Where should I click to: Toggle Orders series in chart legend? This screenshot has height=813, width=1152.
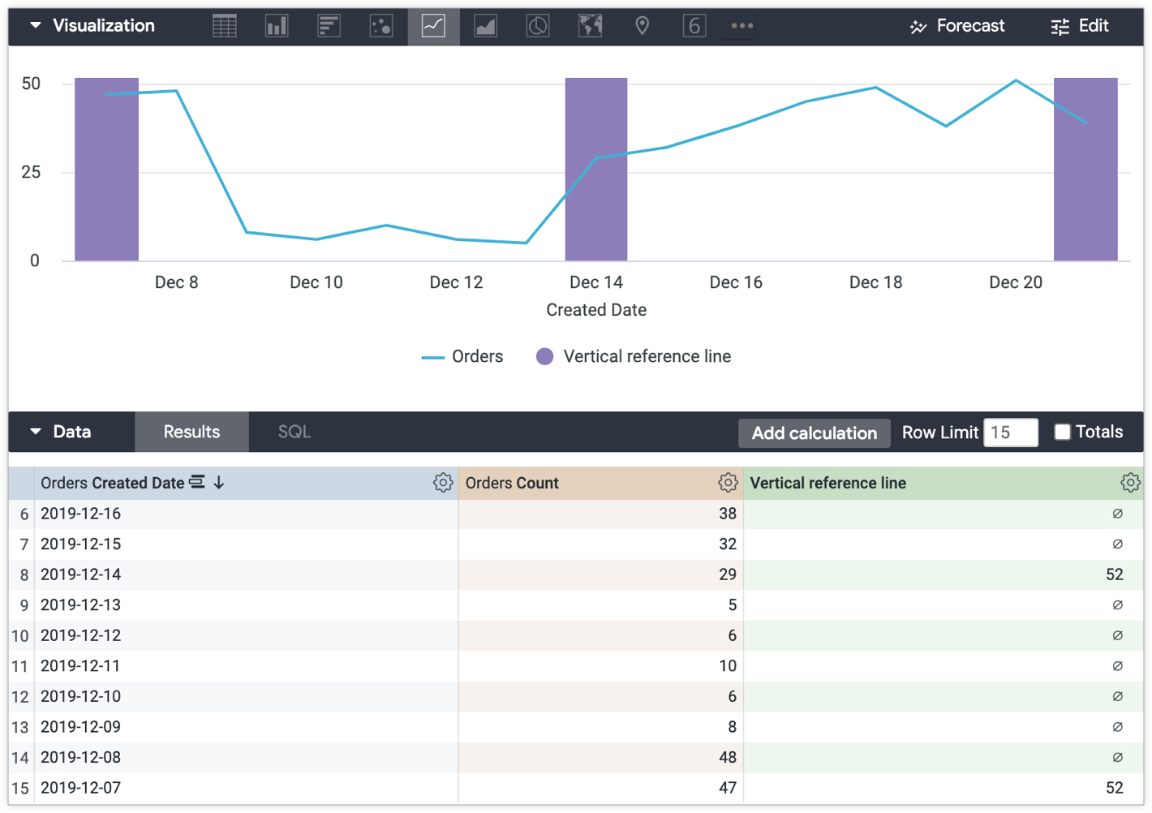(462, 356)
